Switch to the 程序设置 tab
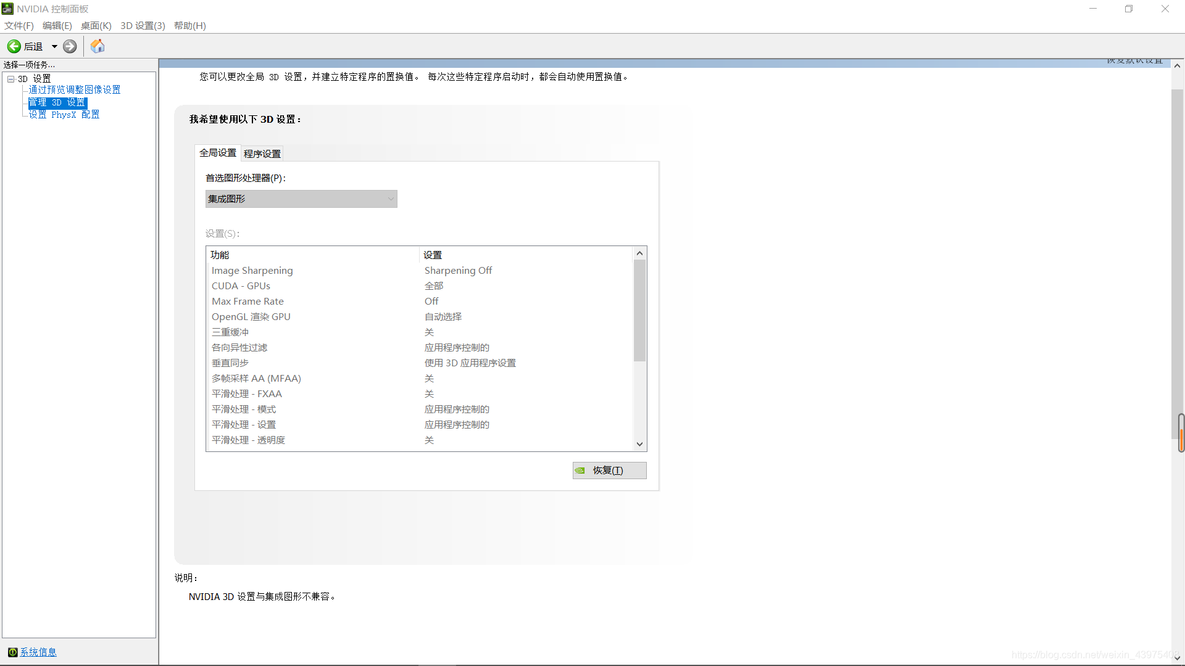Viewport: 1185px width, 666px height. [x=262, y=154]
